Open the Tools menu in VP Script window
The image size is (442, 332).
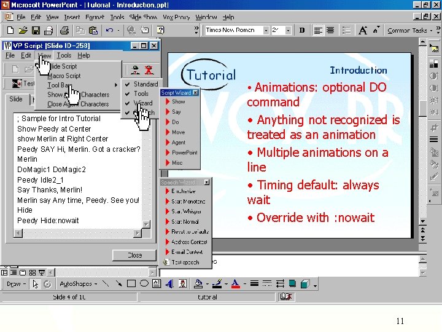(64, 55)
